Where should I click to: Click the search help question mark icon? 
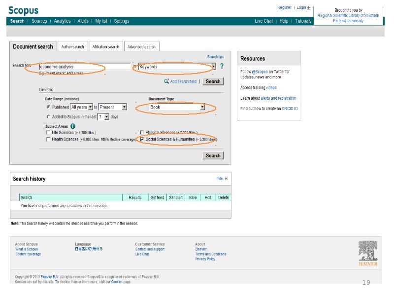[x=222, y=67]
